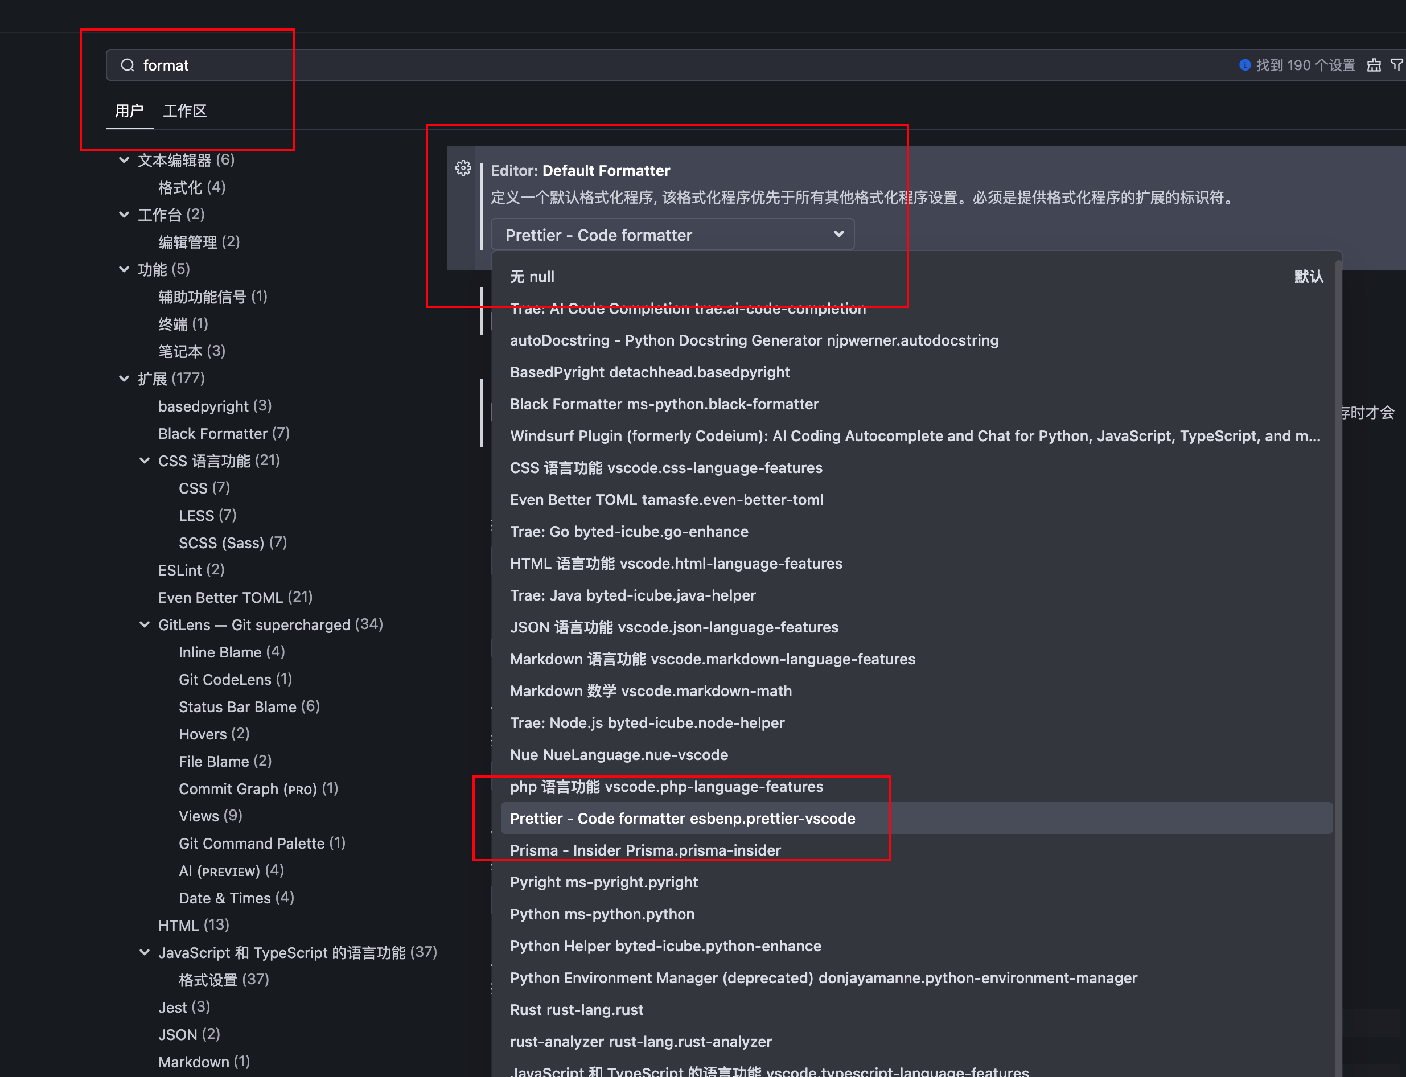Select 无 null formatter option

point(917,276)
